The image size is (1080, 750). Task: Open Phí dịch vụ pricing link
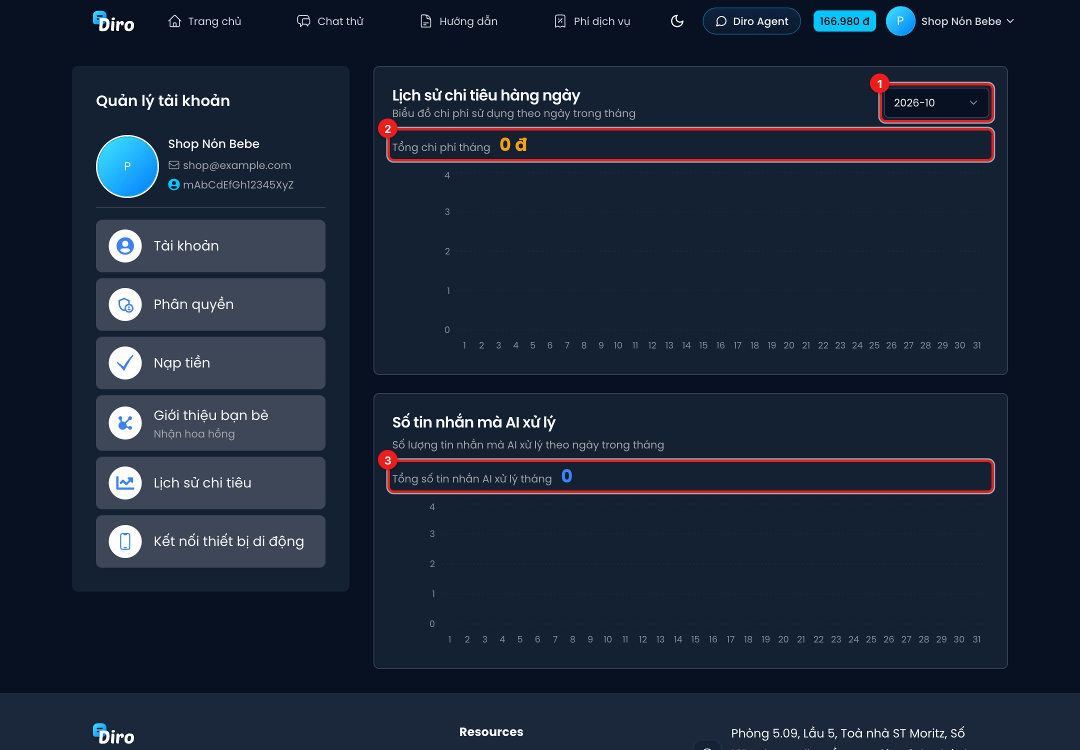click(592, 21)
